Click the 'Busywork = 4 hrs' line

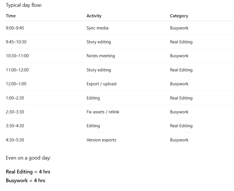pos(26,181)
